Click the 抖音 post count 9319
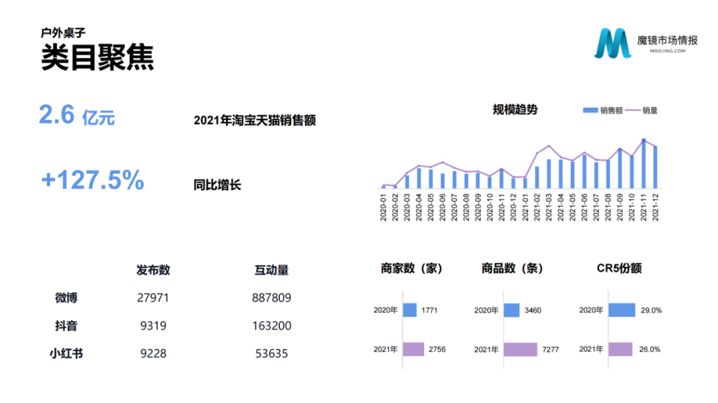Screen dimensions: 718x403 pos(153,326)
